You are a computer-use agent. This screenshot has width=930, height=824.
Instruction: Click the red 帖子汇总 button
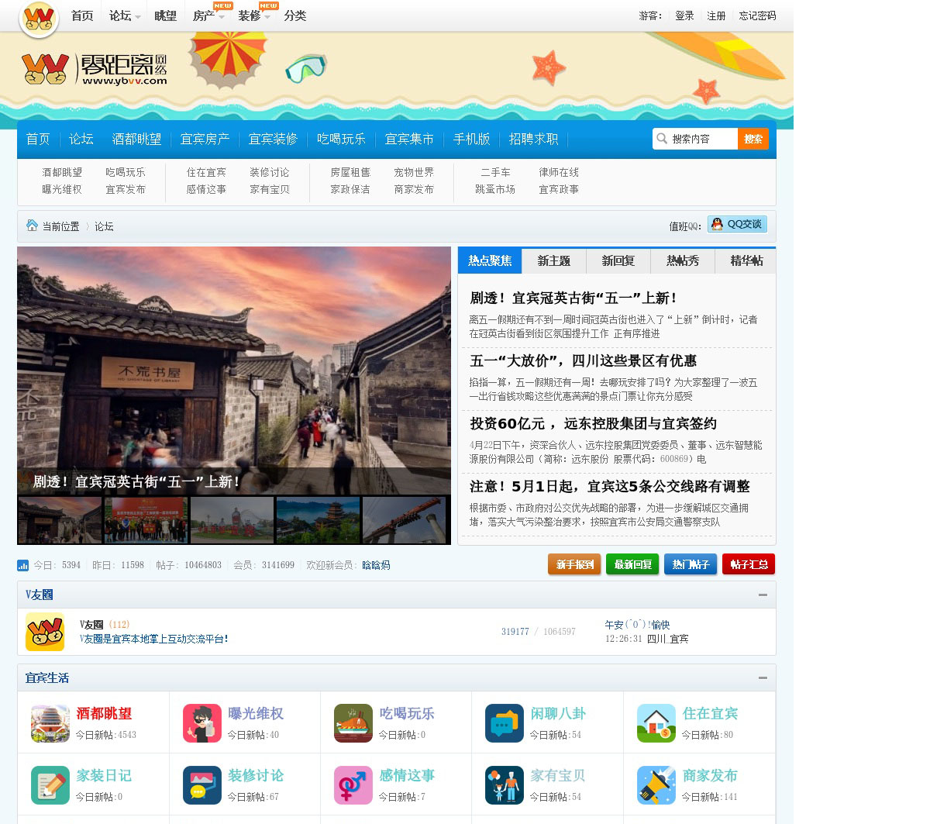pyautogui.click(x=748, y=564)
